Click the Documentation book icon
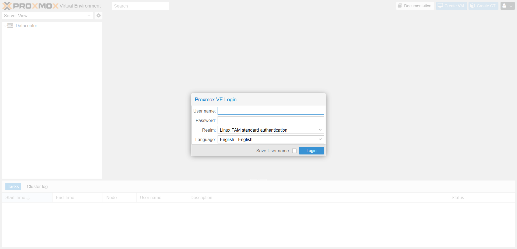Screen dimensions: 517x249 pos(400,6)
